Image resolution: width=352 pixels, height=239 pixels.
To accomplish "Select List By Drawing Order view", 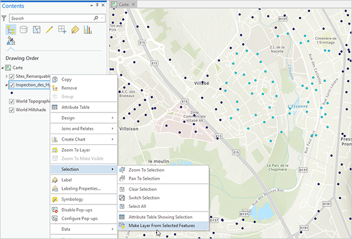I will 11,30.
